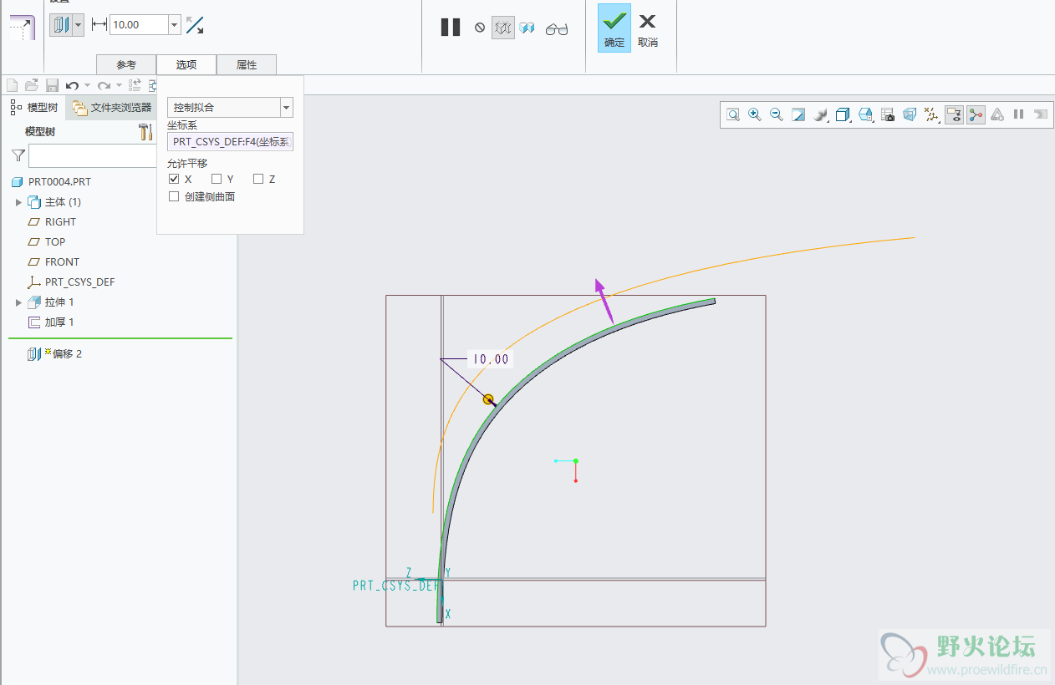The height and width of the screenshot is (685, 1055).
Task: Click the New file icon
Action: coord(12,85)
